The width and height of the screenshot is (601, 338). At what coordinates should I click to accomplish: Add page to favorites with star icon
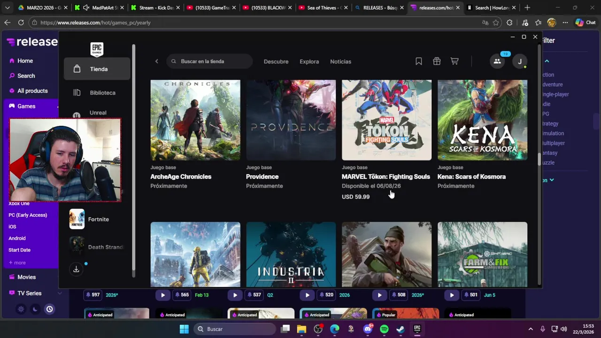[x=496, y=23]
